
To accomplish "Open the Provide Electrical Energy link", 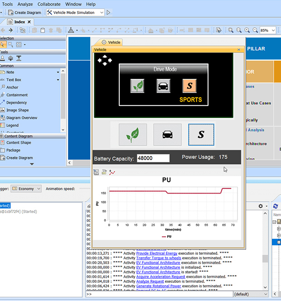I will point(158,253).
